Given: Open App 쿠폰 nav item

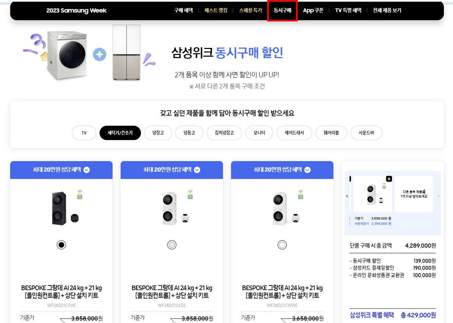Looking at the screenshot, I should click(x=313, y=10).
